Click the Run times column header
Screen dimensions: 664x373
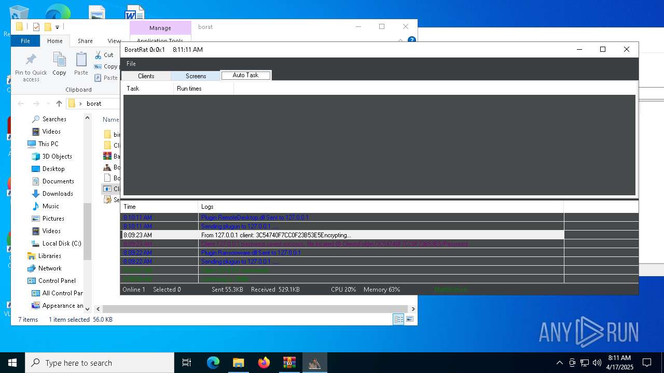pyautogui.click(x=203, y=89)
